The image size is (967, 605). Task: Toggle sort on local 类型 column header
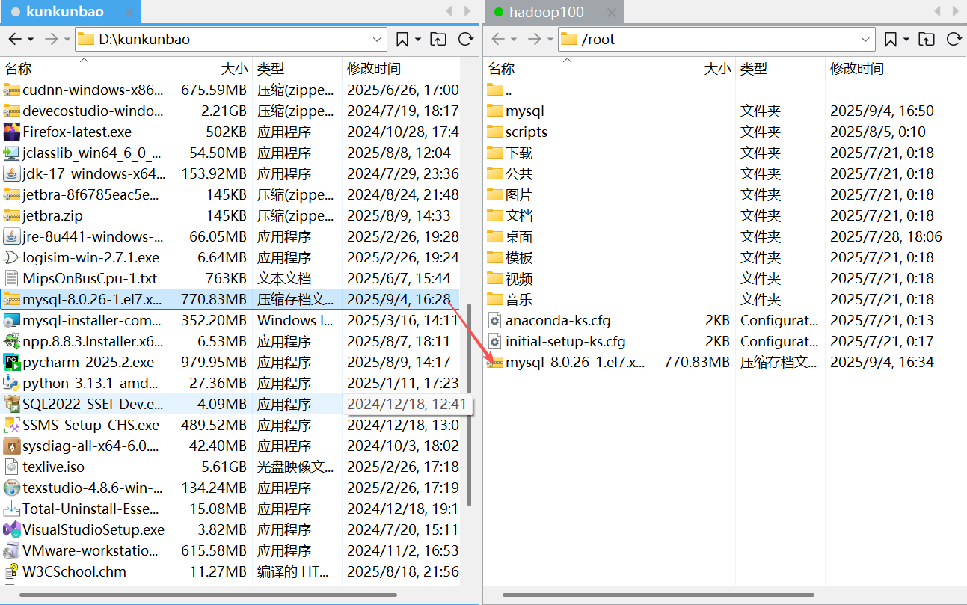click(x=271, y=68)
